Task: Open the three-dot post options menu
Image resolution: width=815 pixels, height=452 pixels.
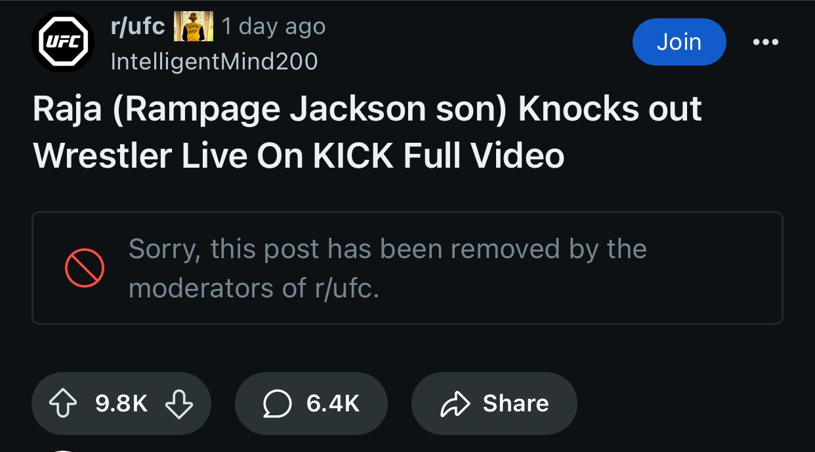Action: (x=766, y=42)
